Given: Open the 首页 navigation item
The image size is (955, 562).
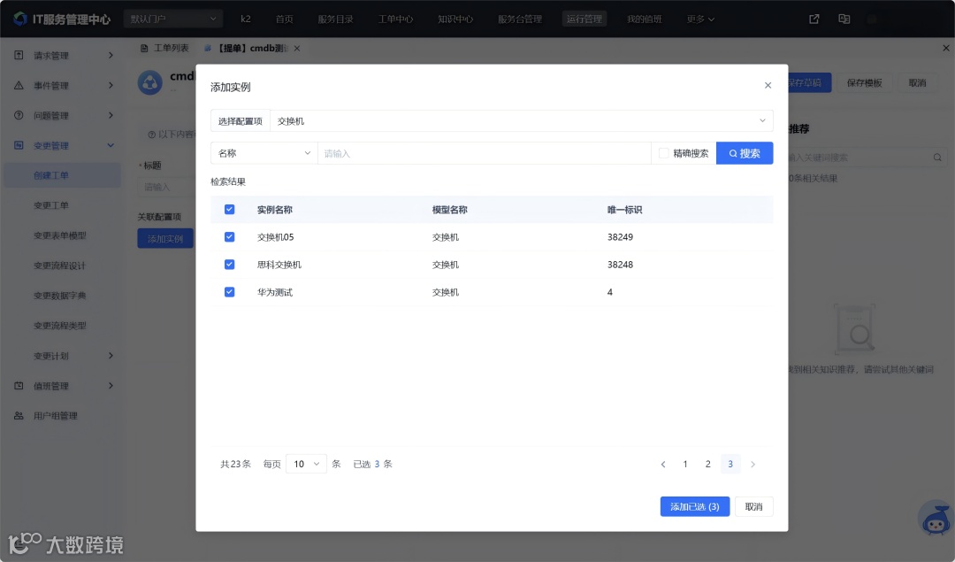Looking at the screenshot, I should 285,19.
